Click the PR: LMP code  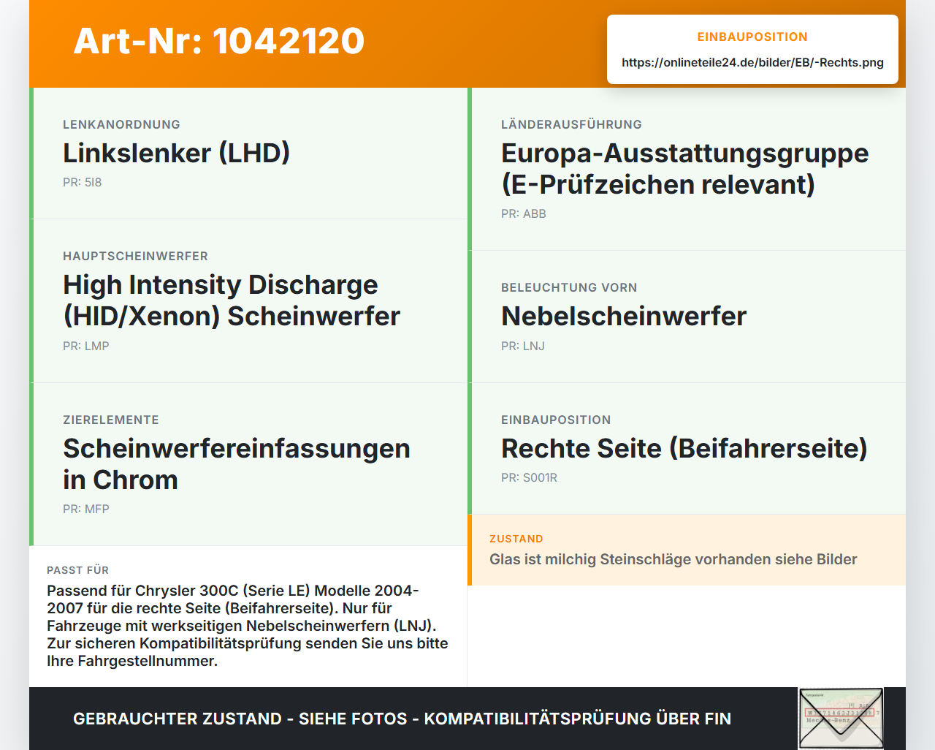point(86,346)
